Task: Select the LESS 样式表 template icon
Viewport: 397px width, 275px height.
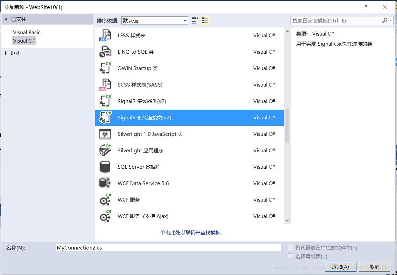Action: (105, 36)
